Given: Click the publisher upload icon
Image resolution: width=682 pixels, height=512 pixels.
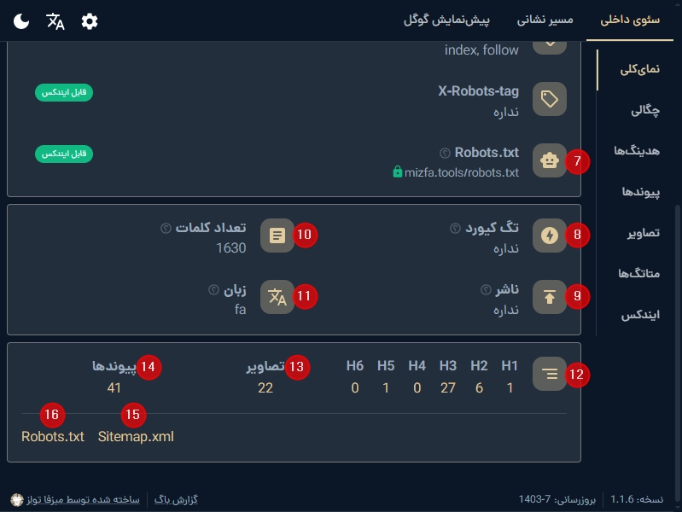Looking at the screenshot, I should point(550,297).
